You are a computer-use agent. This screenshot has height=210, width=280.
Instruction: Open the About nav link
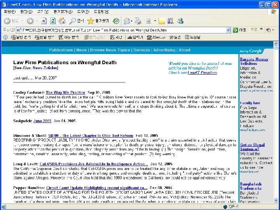[185, 50]
